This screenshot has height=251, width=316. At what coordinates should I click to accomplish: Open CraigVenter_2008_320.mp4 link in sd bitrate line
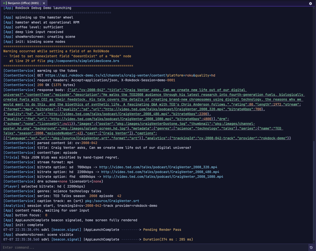point(158,167)
